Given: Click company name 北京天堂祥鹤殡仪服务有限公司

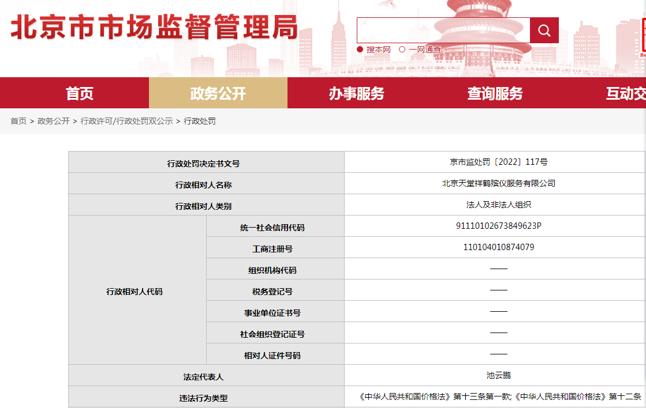Looking at the screenshot, I should [x=498, y=183].
